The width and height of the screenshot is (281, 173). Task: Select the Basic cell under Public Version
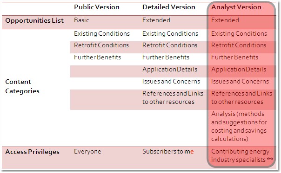[x=81, y=20]
